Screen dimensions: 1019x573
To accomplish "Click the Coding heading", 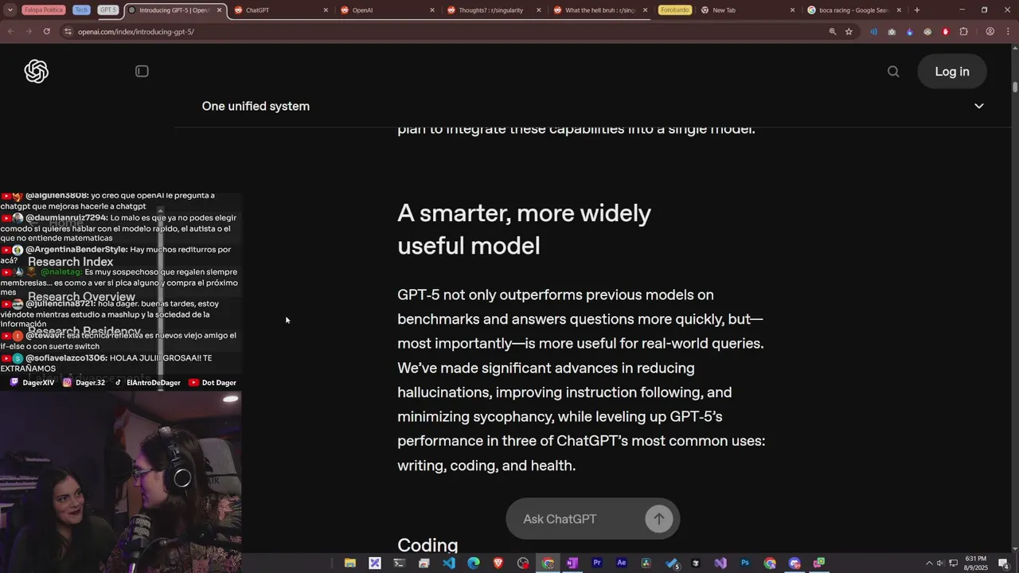I will [x=428, y=545].
